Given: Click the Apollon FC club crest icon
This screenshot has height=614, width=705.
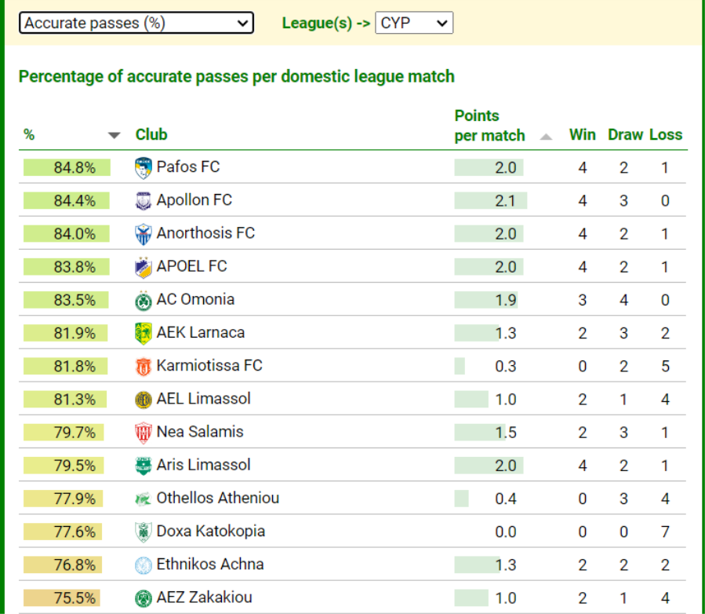Looking at the screenshot, I should click(143, 201).
